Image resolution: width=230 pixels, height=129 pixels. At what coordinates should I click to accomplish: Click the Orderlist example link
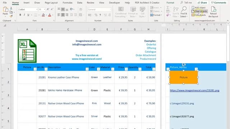[x=151, y=44]
